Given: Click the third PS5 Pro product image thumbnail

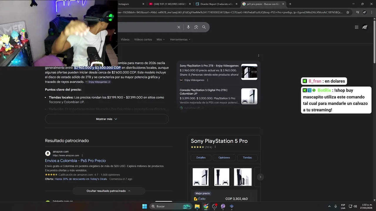Looking at the screenshot, I should click(243, 177).
